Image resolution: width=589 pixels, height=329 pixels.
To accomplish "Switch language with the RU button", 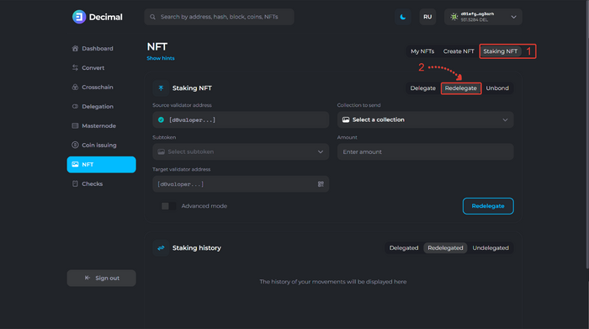I will [427, 17].
